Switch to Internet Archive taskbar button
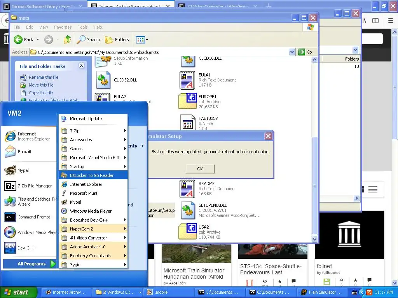Image resolution: width=398 pixels, height=298 pixels. point(66,292)
